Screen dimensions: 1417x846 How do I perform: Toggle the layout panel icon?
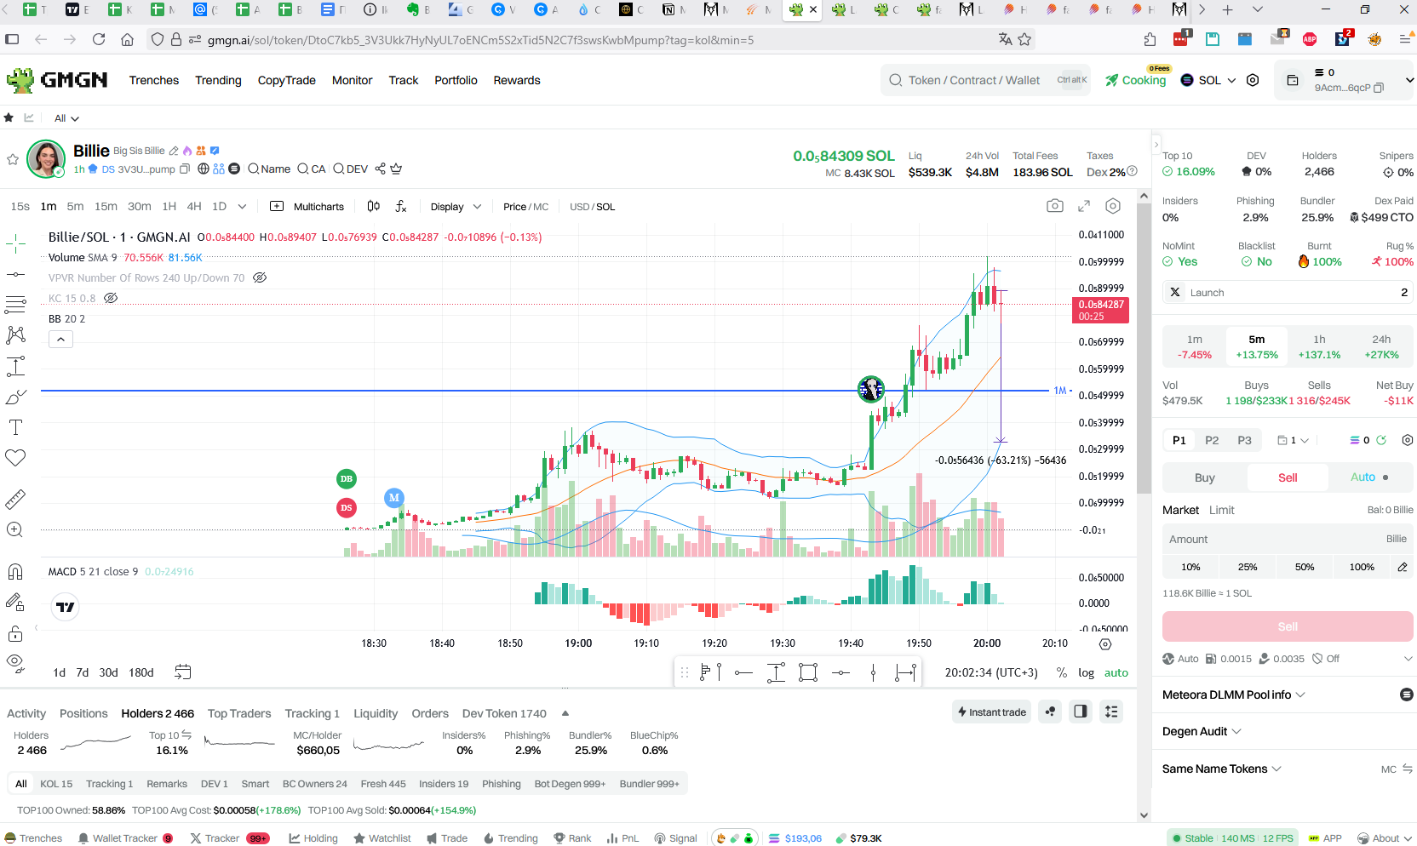click(1080, 712)
